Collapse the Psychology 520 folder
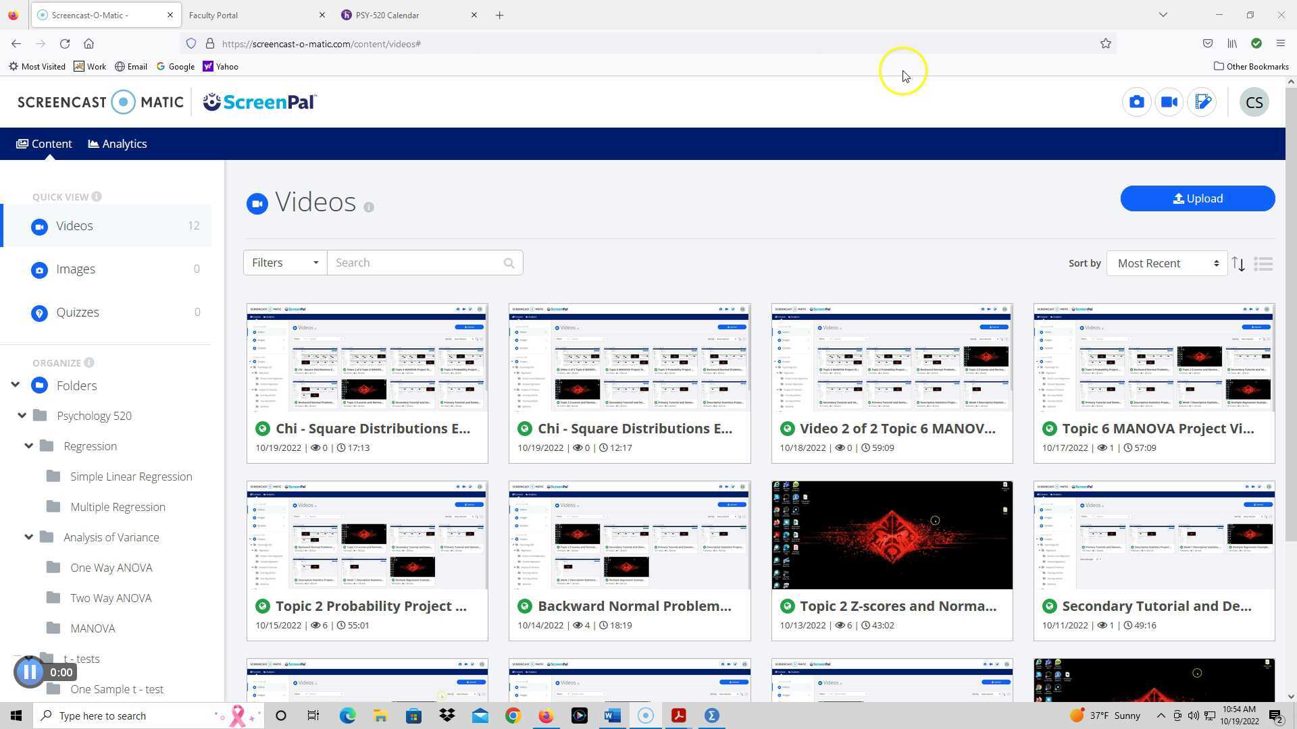Screen dimensions: 1297x729 point(22,416)
